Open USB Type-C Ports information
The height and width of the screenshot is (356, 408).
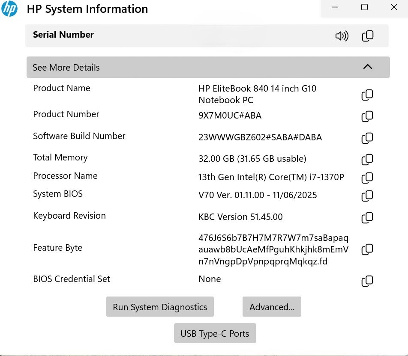215,333
